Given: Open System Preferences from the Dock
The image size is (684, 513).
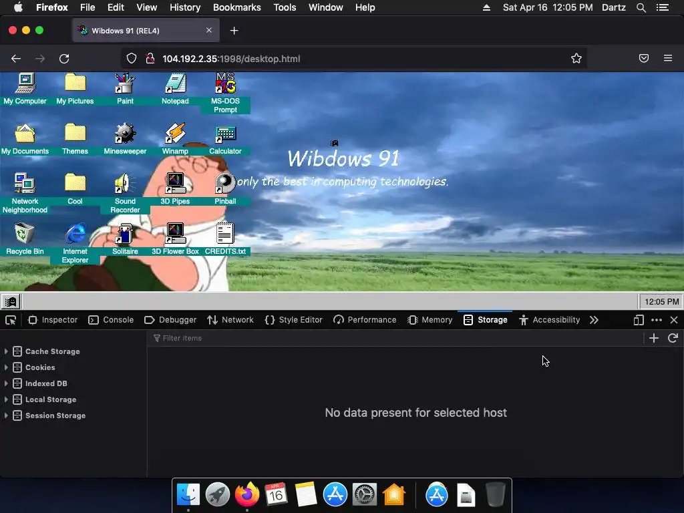Looking at the screenshot, I should (365, 495).
